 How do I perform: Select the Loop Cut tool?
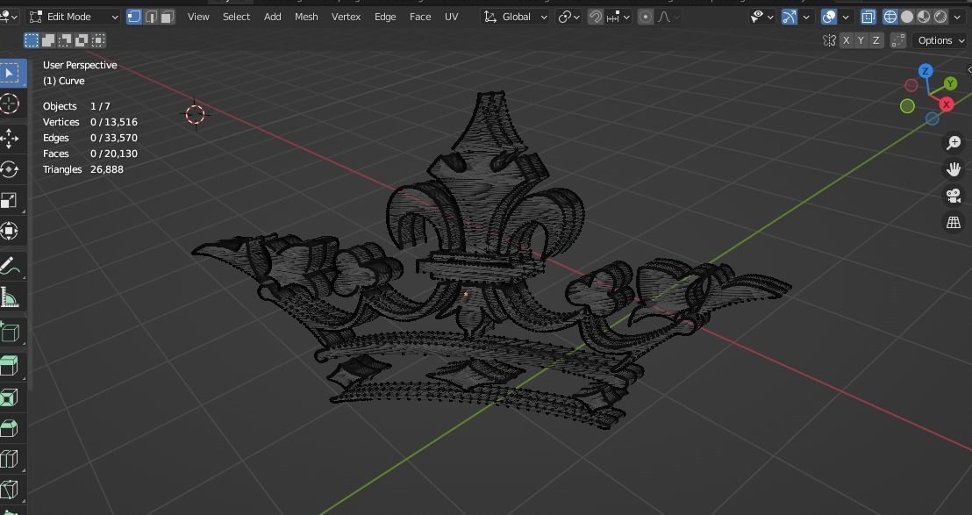(x=10, y=459)
